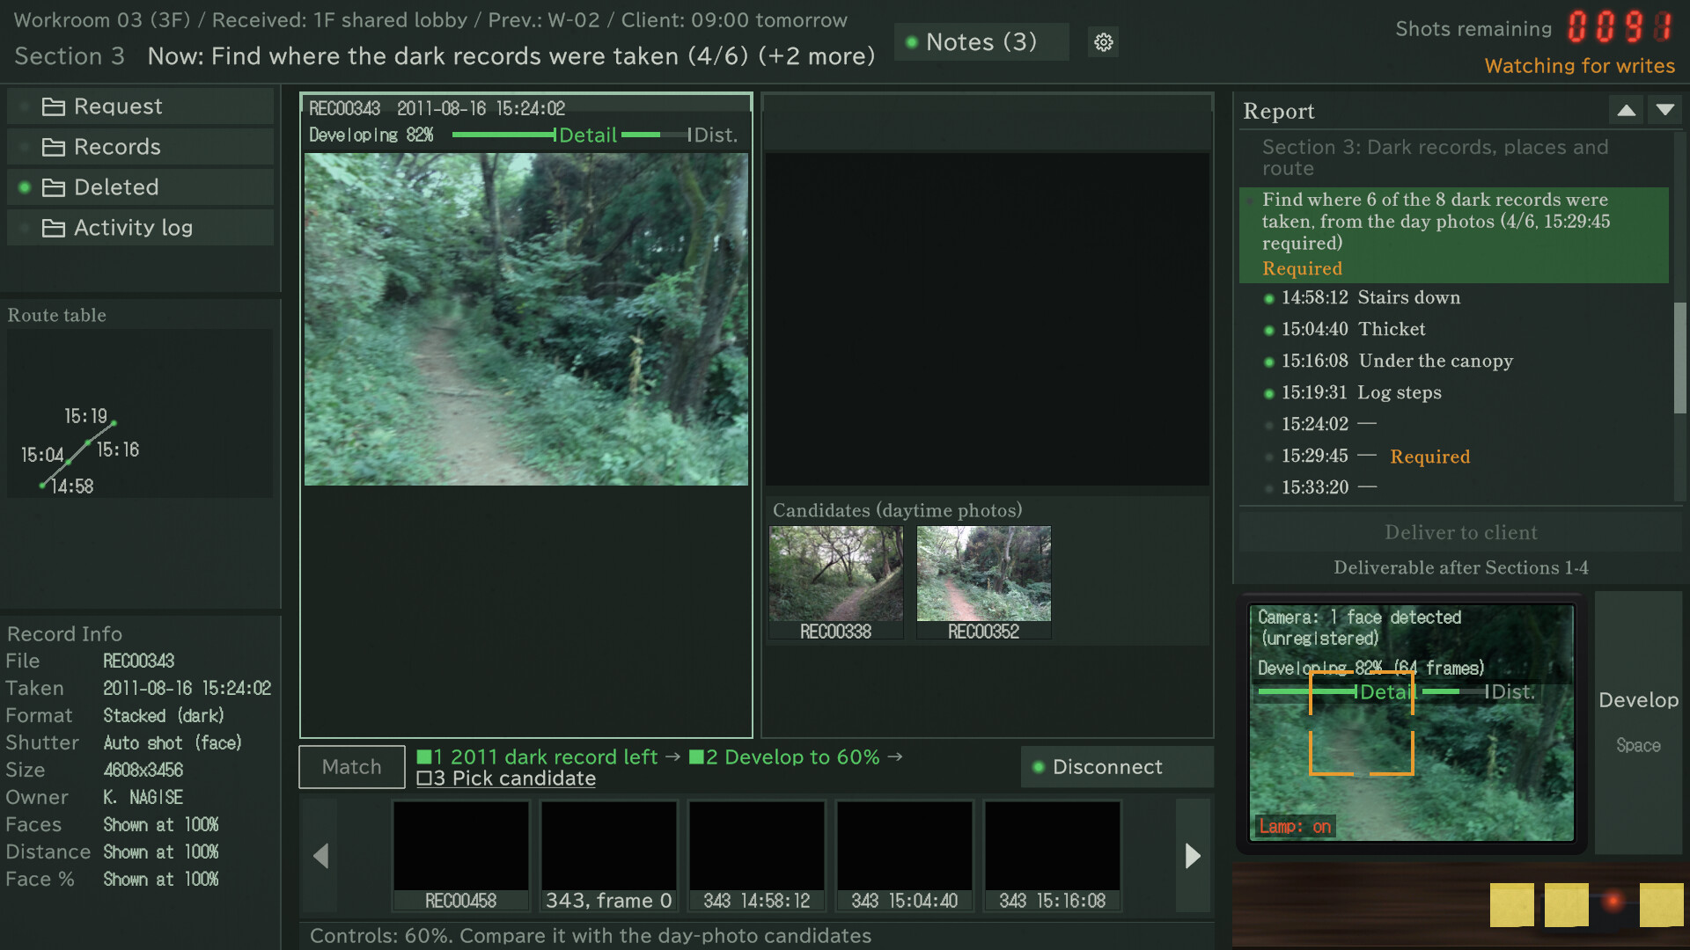1690x950 pixels.
Task: Click the report panel scrollbar
Action: point(1679,357)
